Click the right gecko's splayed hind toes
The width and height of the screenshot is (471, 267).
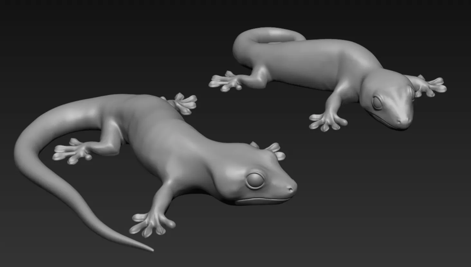(x=225, y=81)
